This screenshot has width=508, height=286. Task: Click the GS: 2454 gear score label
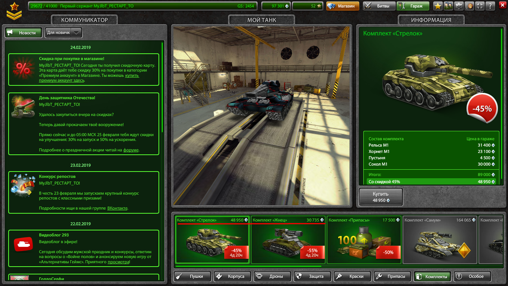(x=246, y=6)
